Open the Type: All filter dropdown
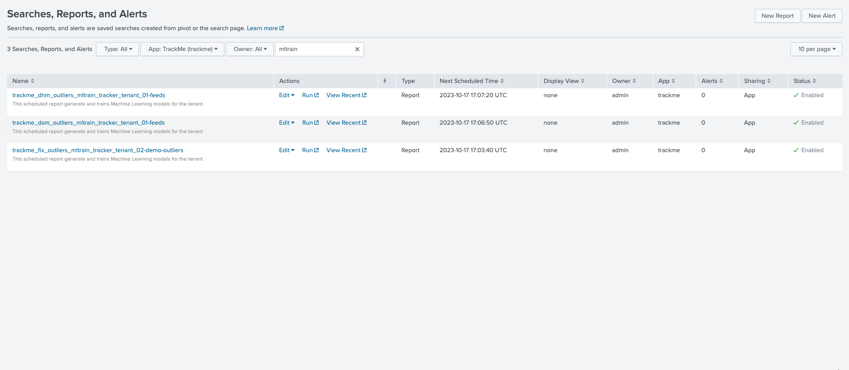This screenshot has width=849, height=370. point(118,49)
